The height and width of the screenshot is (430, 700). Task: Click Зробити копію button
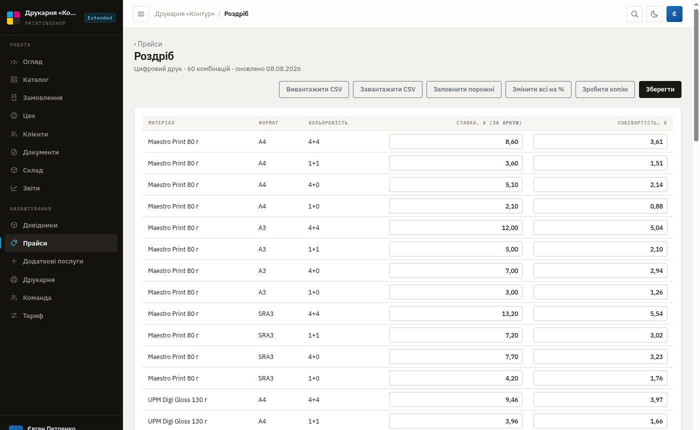pyautogui.click(x=605, y=89)
